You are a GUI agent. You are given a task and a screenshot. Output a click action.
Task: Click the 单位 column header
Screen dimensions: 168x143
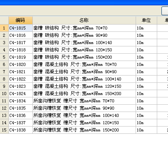click(146, 20)
